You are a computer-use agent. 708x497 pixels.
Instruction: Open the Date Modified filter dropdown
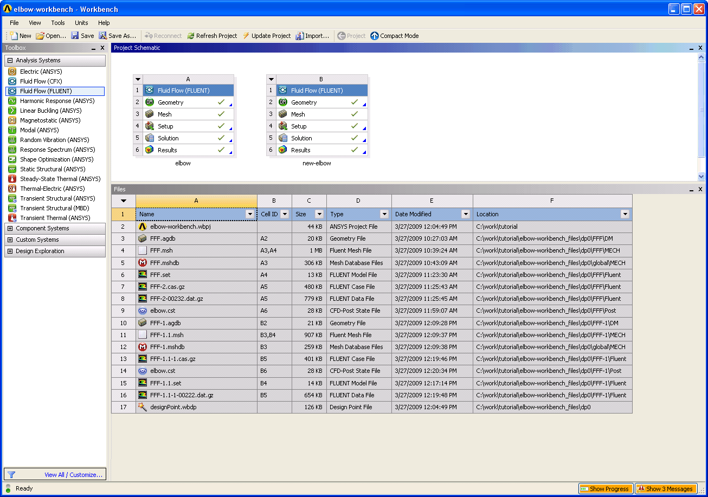click(466, 215)
